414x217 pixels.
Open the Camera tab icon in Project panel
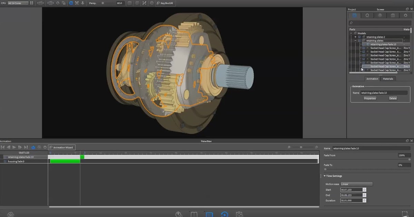pos(393,15)
